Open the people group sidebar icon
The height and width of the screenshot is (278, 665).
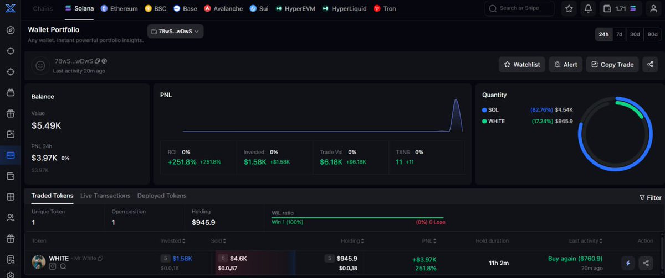click(x=11, y=218)
